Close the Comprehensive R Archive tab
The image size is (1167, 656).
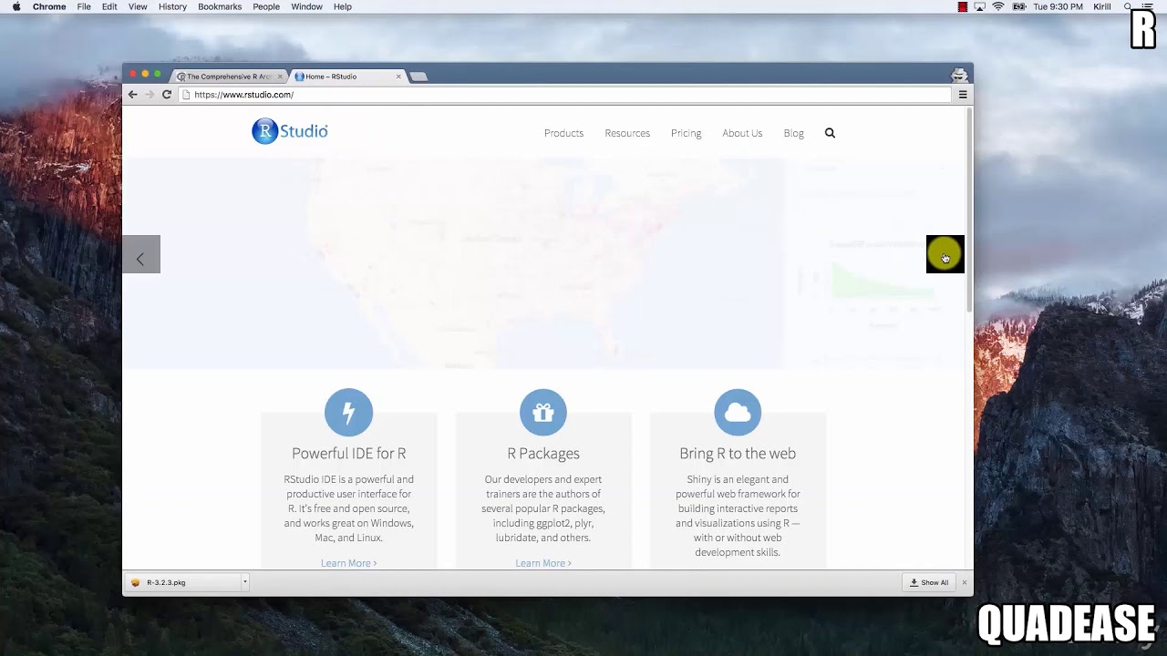pos(280,77)
